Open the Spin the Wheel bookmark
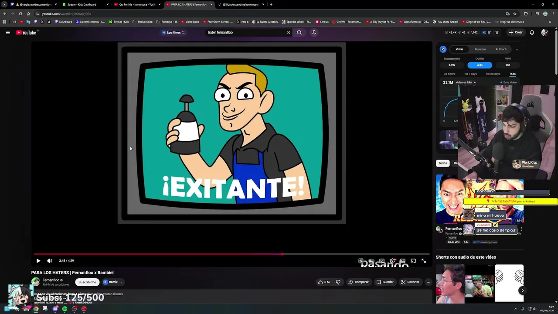Viewport: 558px width, 314px height. point(296,21)
